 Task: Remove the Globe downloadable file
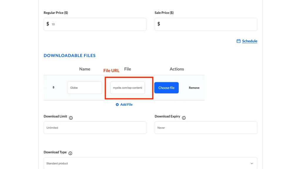click(194, 88)
